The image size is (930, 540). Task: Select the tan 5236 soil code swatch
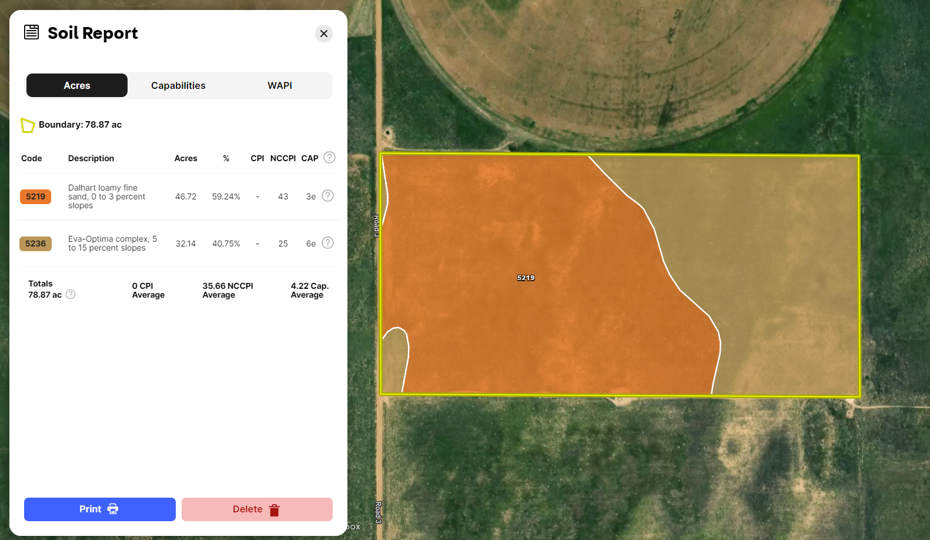(x=36, y=244)
